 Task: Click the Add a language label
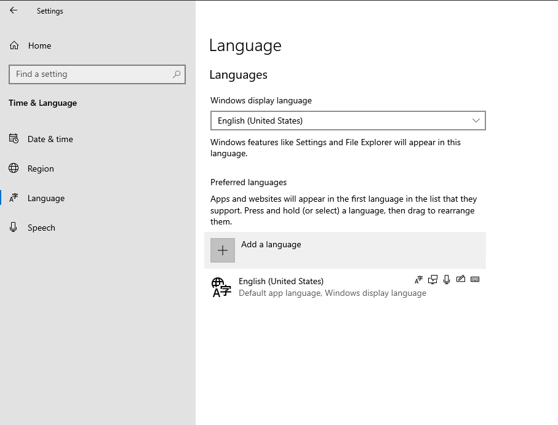[271, 244]
